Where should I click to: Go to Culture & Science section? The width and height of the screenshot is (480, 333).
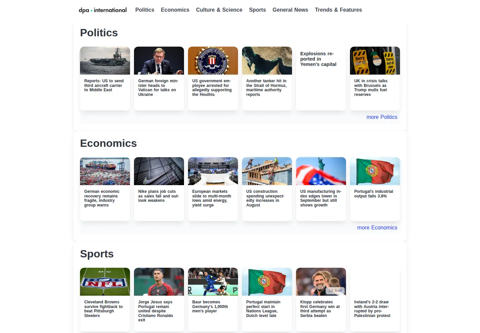(219, 10)
